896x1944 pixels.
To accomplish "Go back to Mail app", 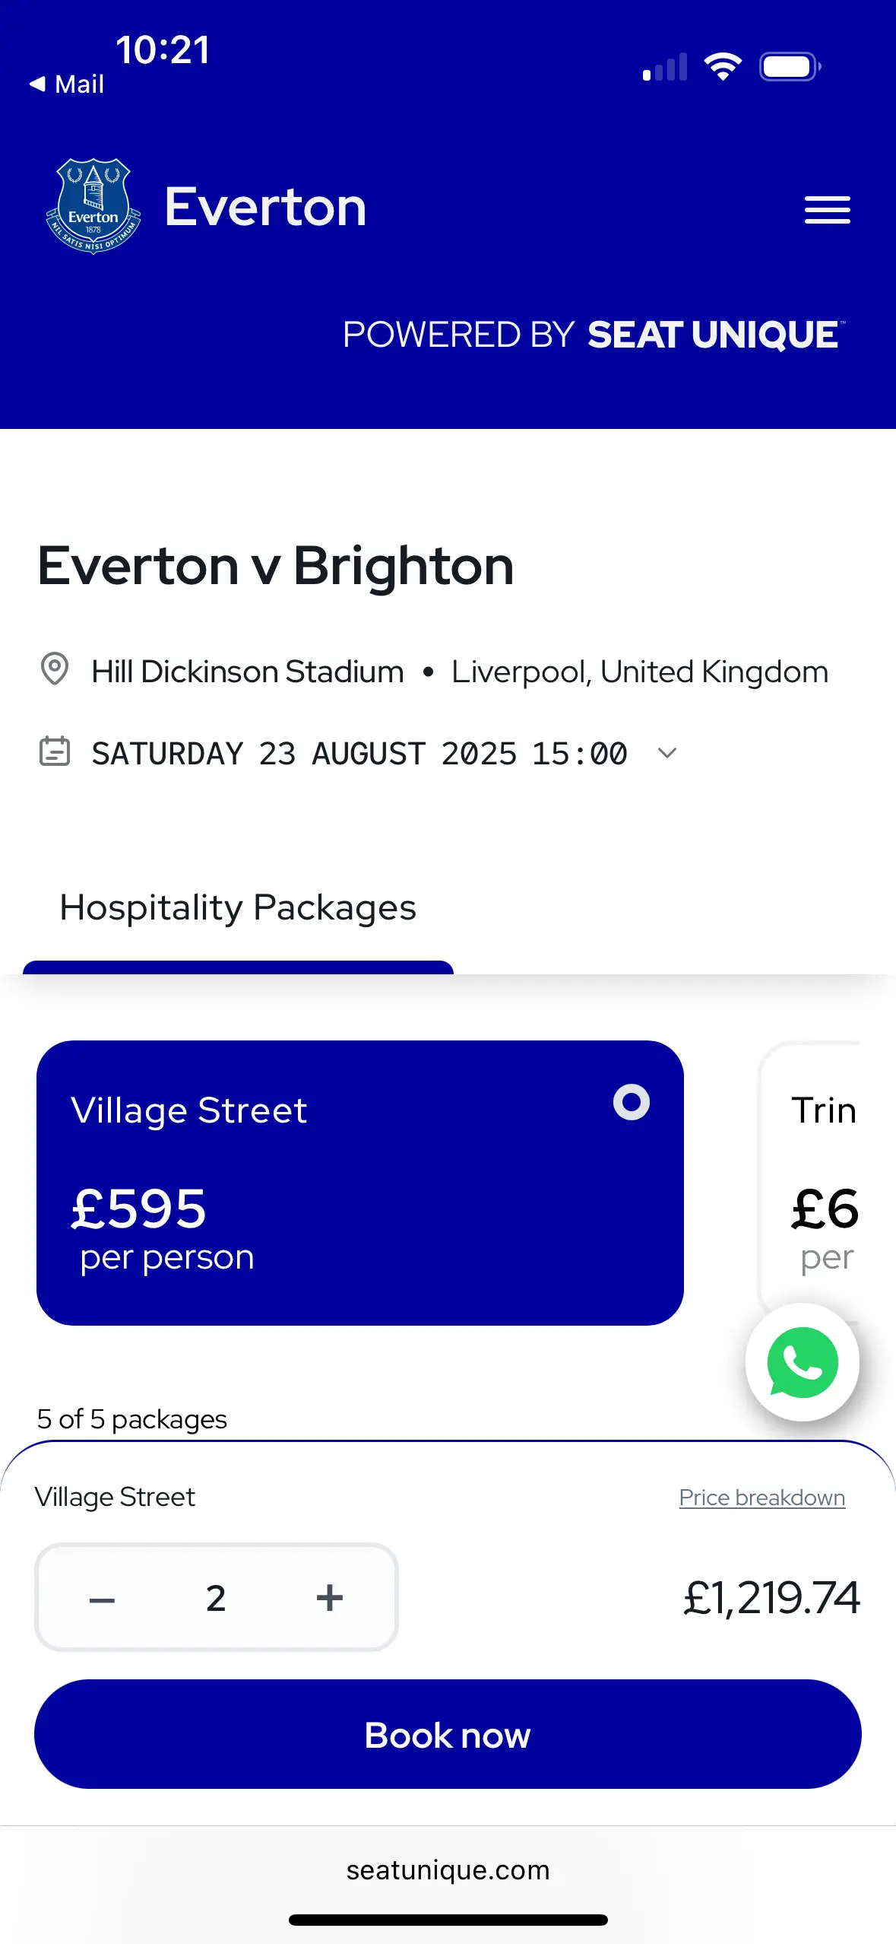I will [x=67, y=84].
